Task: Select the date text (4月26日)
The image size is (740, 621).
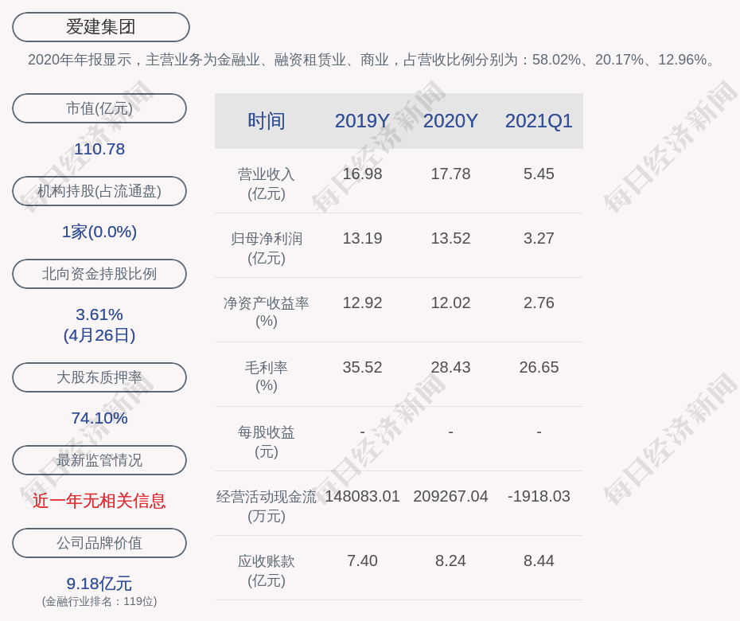Action: click(x=99, y=335)
